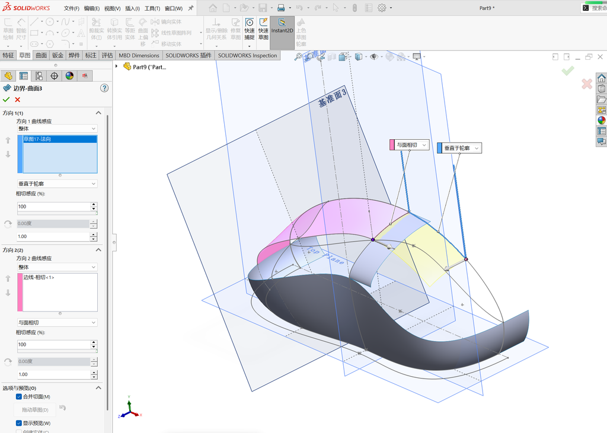This screenshot has width=607, height=433.
Task: Click the direction 1 相切感应 value field
Action: coord(54,206)
